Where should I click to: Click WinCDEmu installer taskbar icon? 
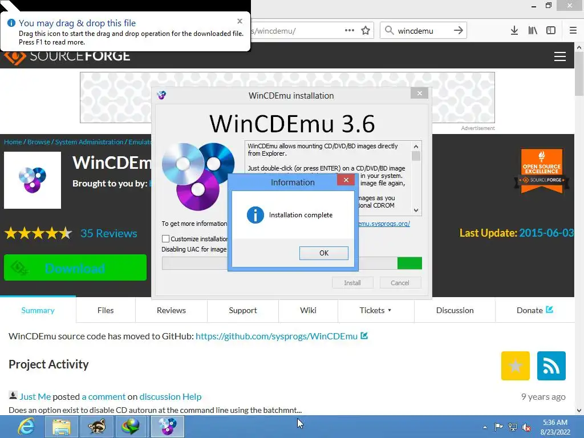(x=168, y=427)
